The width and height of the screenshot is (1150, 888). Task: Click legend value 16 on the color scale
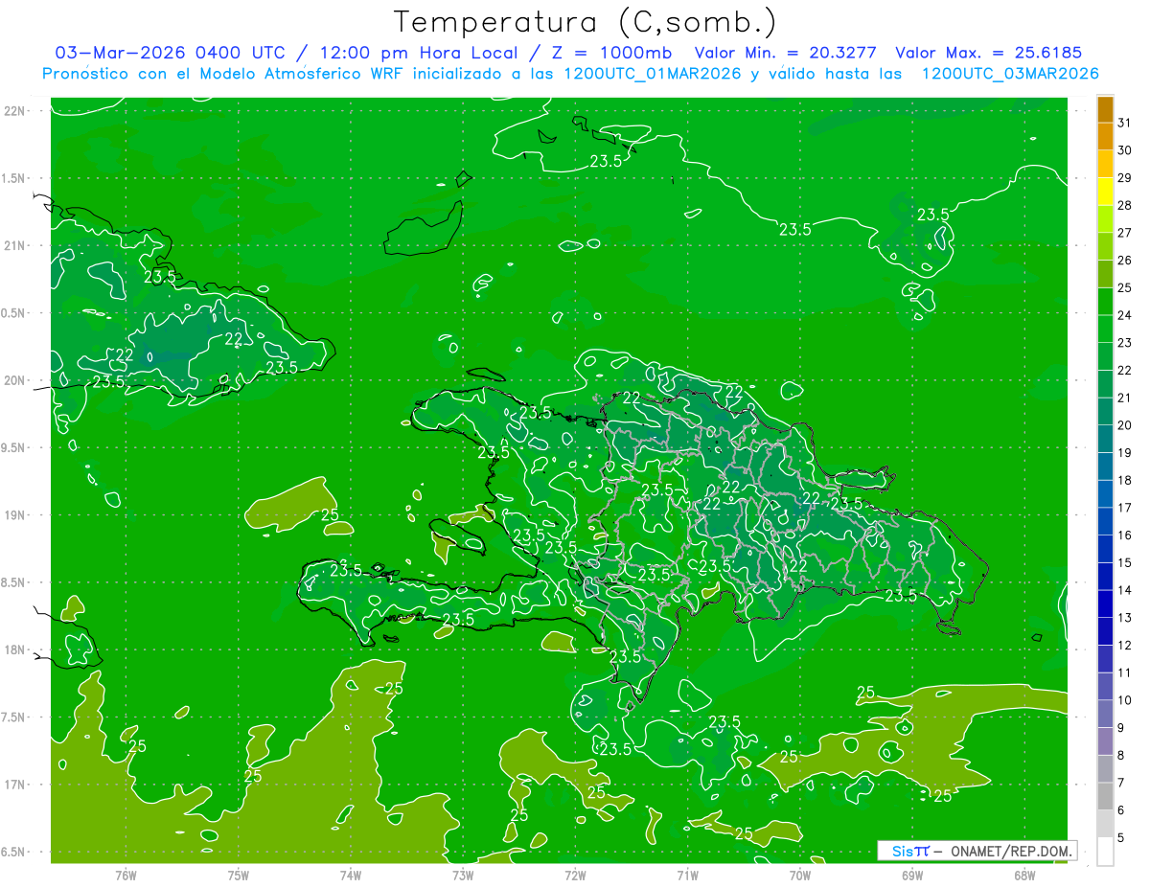[1124, 535]
